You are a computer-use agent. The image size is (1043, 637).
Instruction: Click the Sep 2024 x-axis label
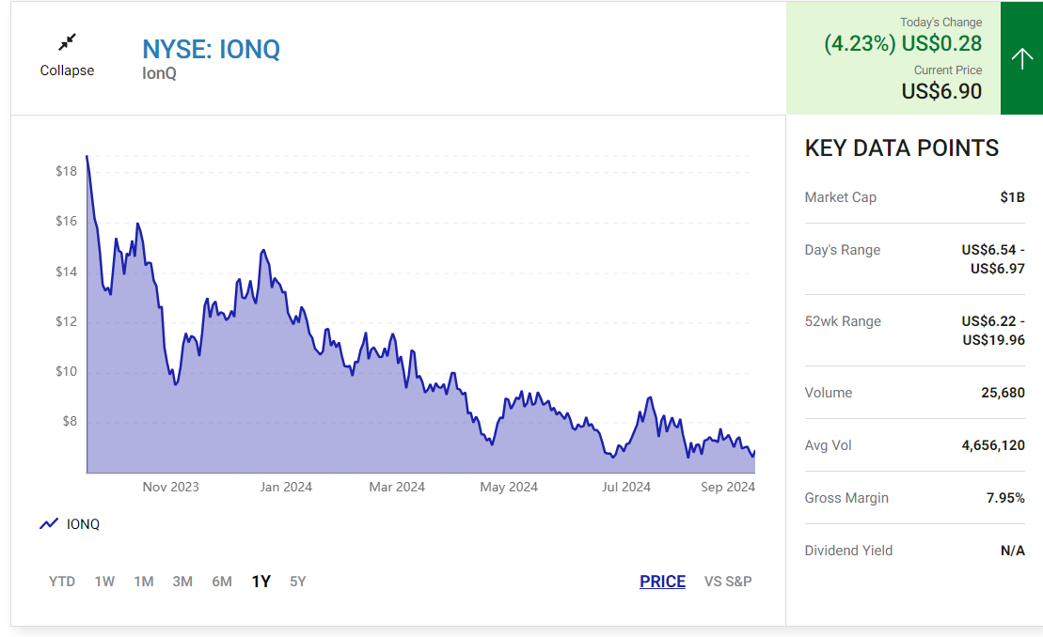pos(728,487)
